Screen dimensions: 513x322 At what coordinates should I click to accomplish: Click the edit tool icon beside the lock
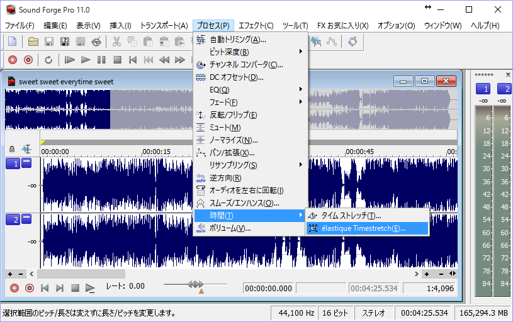(26, 150)
